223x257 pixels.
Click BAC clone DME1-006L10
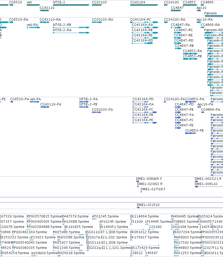209,187
